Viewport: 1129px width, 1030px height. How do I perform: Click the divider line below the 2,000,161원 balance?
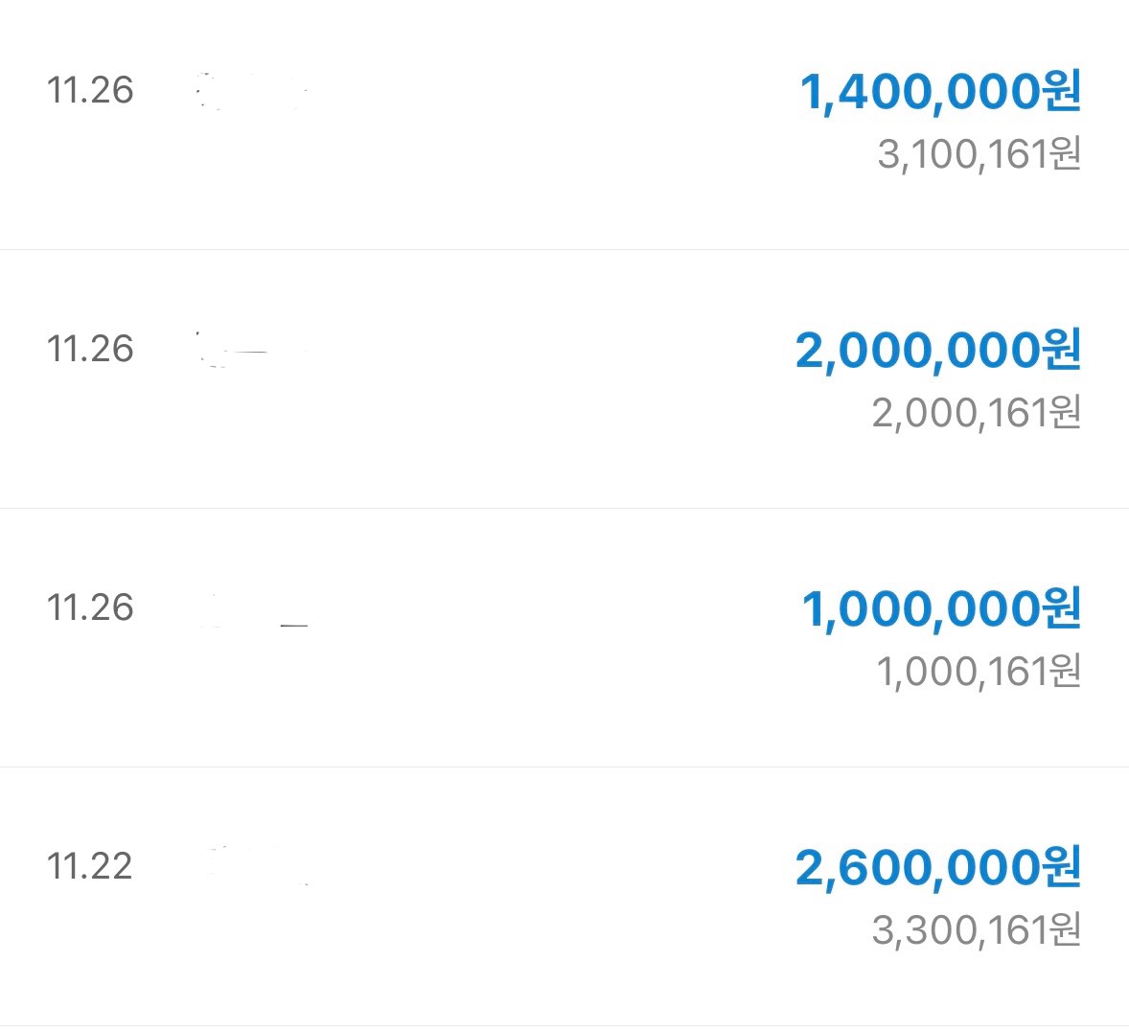pos(564,508)
